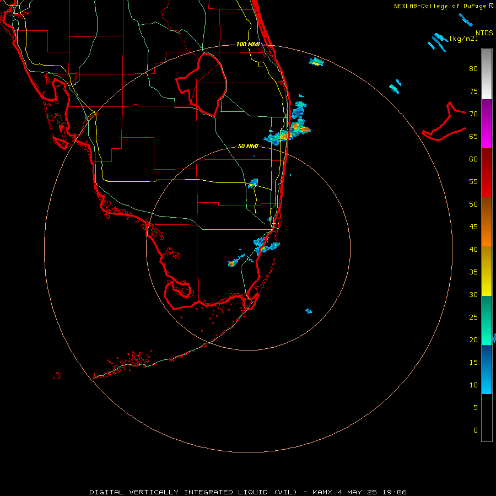Click the "100 NMI" range ring label
This screenshot has height=496, width=496.
pos(249,44)
